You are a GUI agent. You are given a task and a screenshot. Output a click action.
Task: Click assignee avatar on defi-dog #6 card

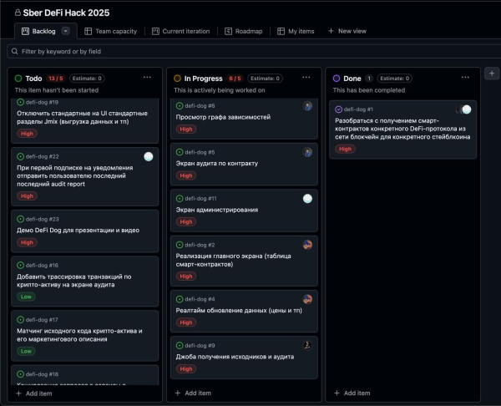click(307, 106)
